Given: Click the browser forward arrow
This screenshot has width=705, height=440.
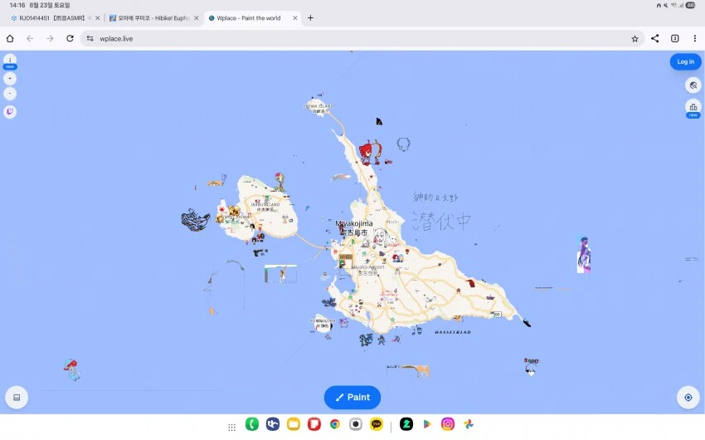Looking at the screenshot, I should pos(50,39).
